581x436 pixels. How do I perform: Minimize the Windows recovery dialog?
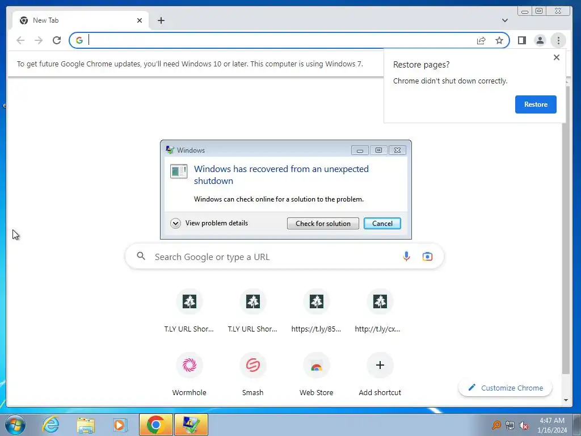coord(359,150)
